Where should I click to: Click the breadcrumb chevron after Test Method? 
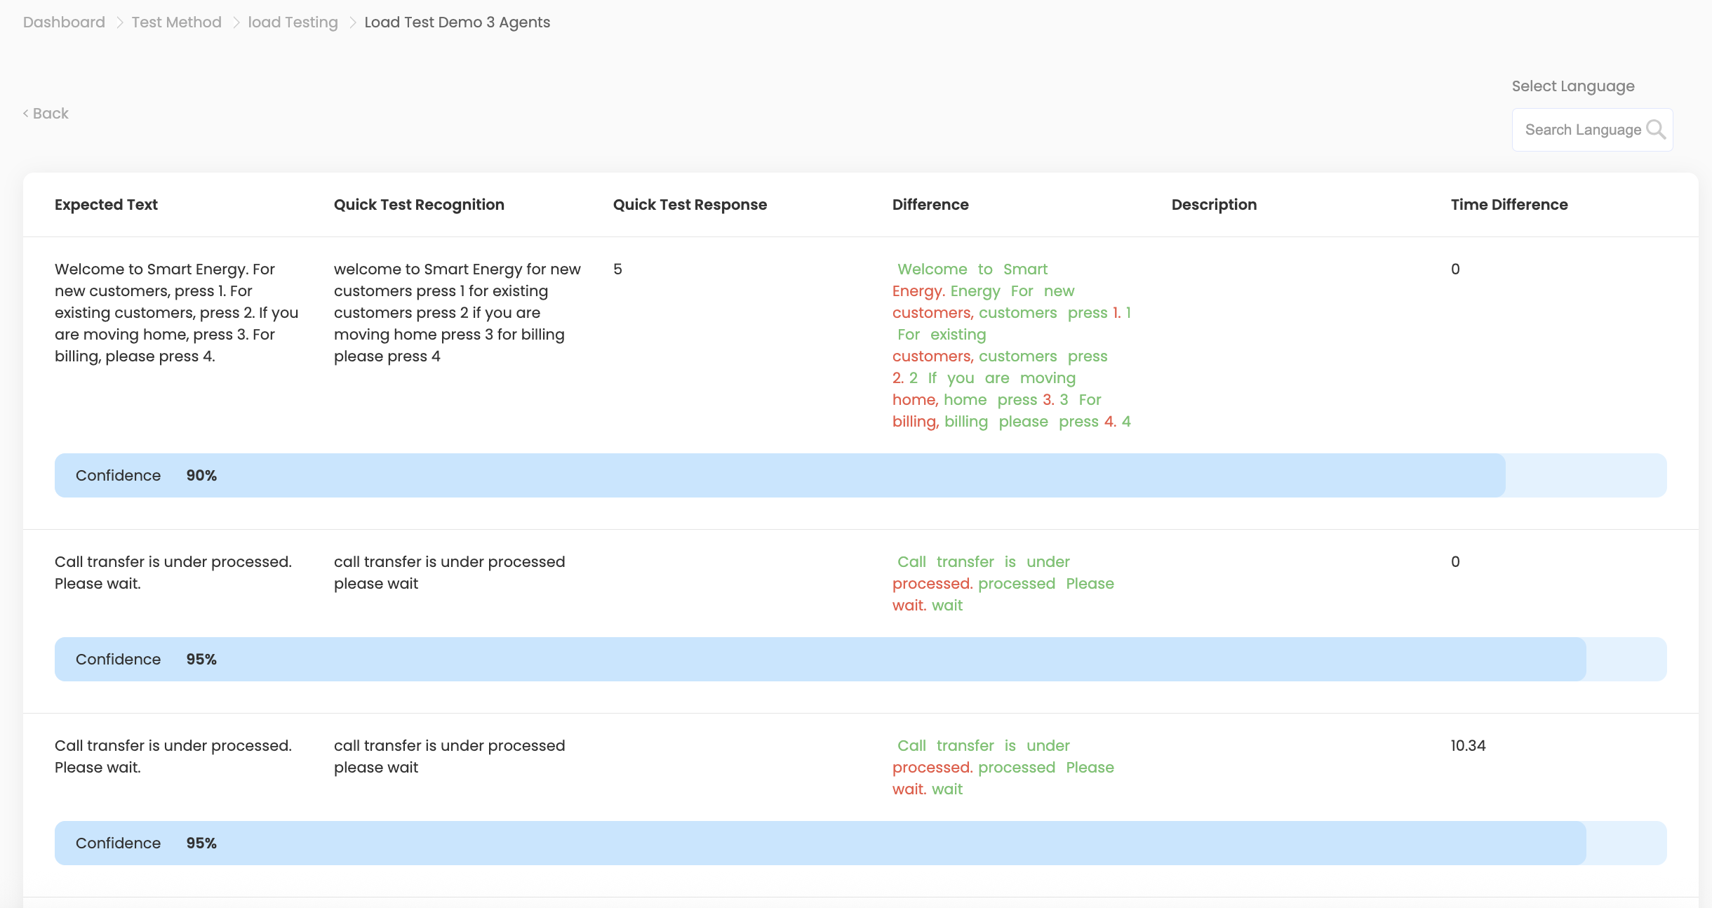pyautogui.click(x=235, y=22)
